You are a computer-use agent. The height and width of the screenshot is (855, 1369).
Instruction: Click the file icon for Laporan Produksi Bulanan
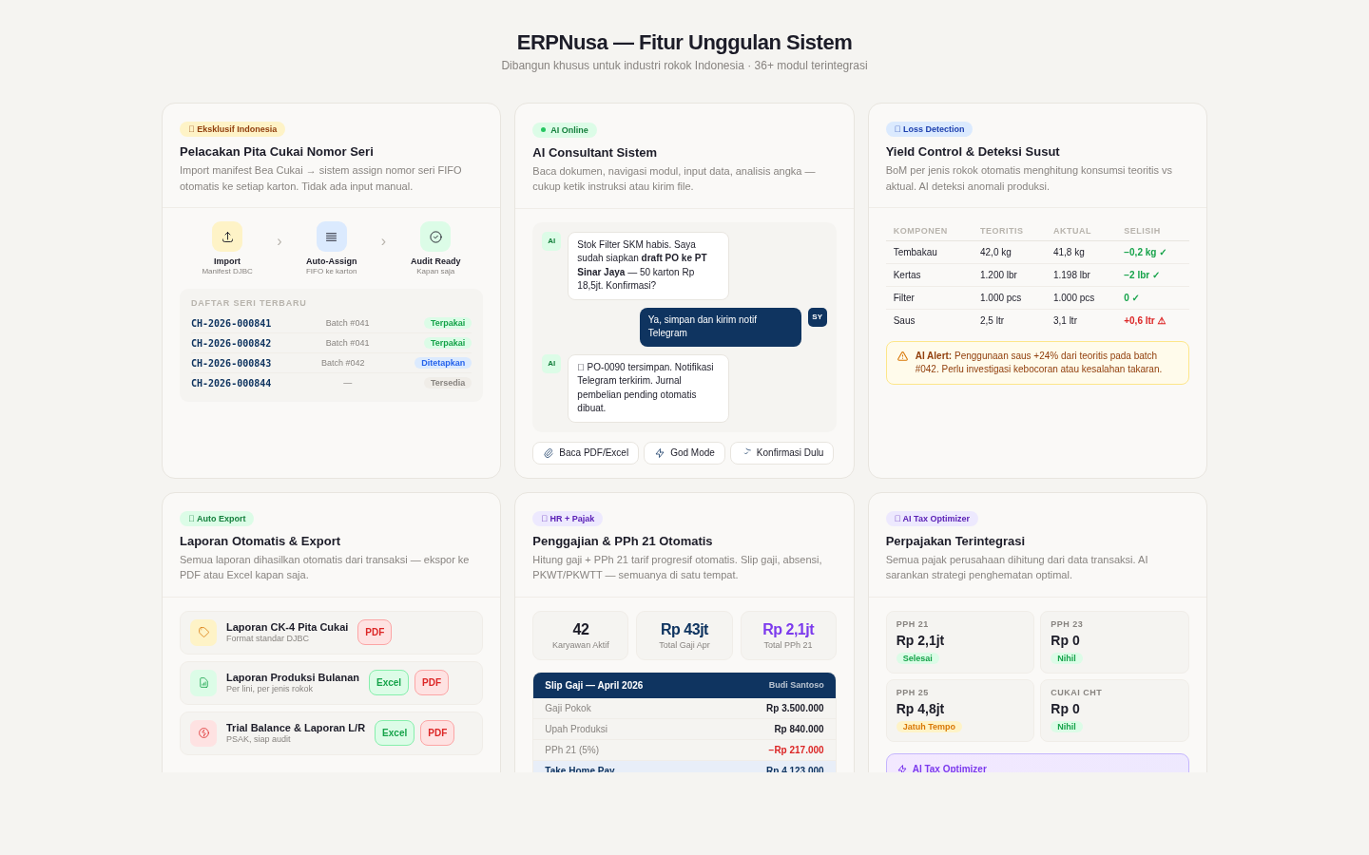[x=203, y=683]
